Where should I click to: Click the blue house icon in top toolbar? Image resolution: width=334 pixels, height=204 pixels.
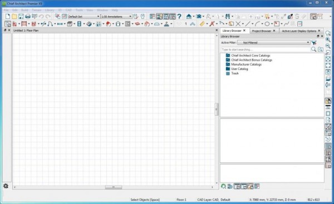[189, 16]
